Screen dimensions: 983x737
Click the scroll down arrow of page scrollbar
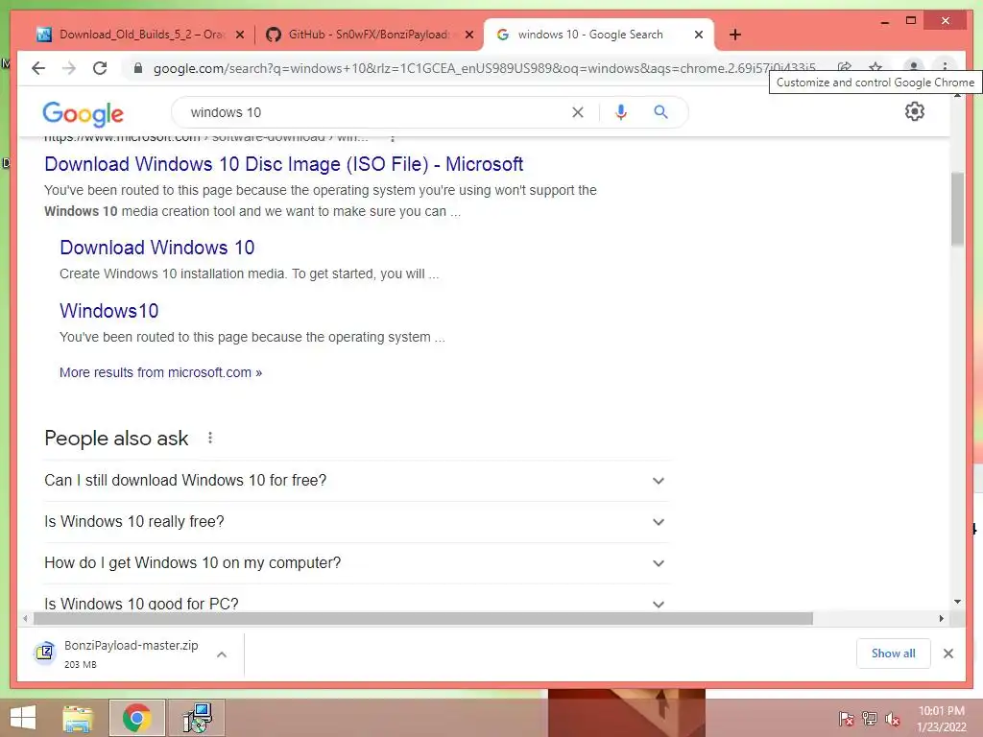click(957, 602)
